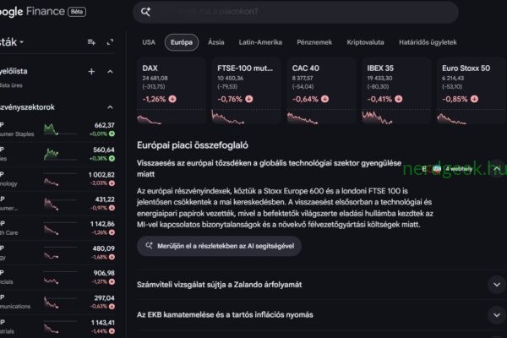Click the search field in the top bar
This screenshot has height=338, width=507.
coord(296,12)
